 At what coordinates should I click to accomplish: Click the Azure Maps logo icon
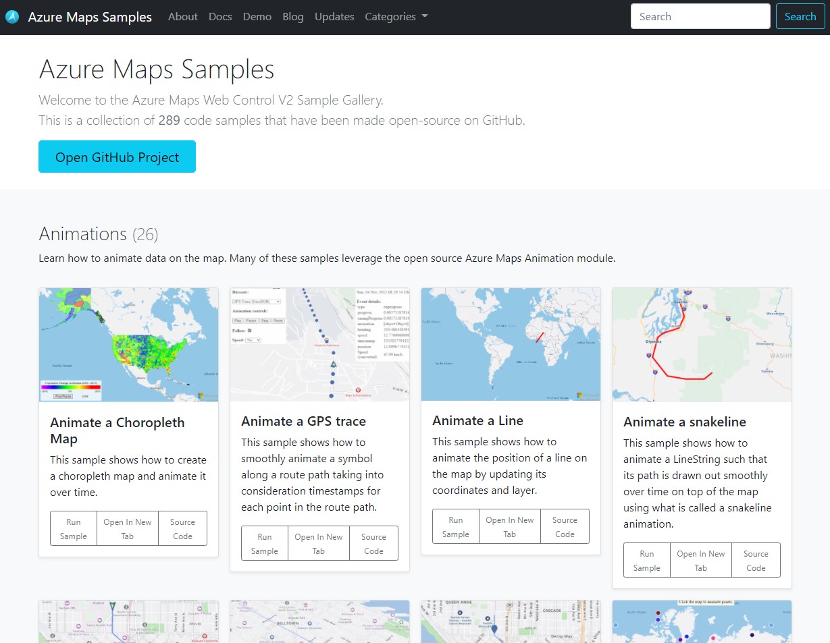(x=12, y=17)
